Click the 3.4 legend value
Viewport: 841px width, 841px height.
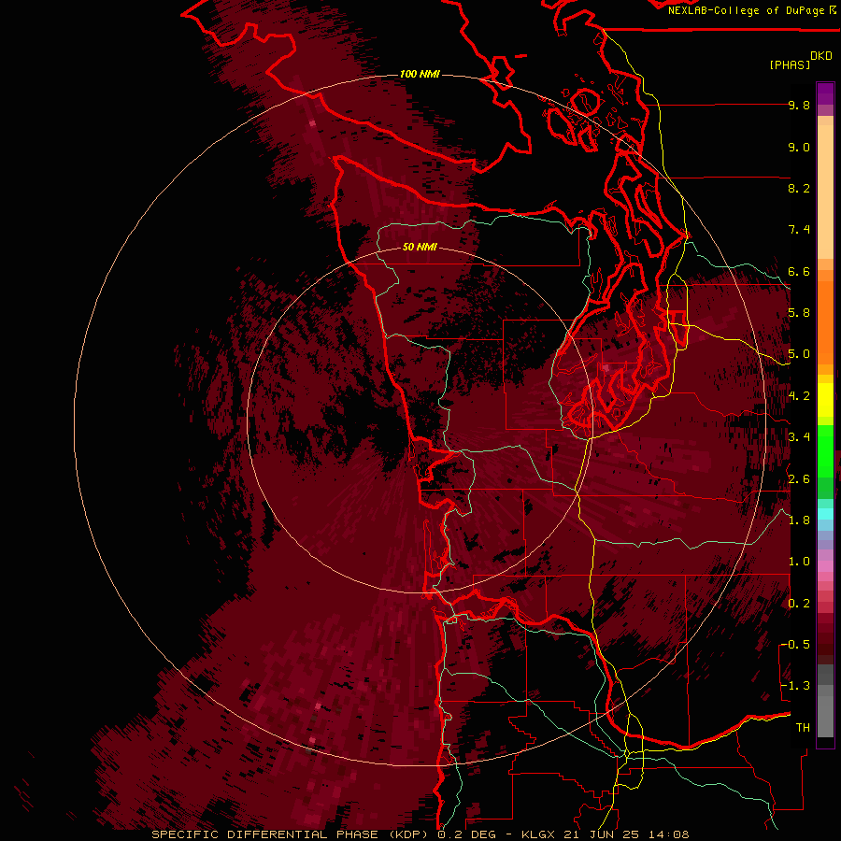pyautogui.click(x=799, y=437)
